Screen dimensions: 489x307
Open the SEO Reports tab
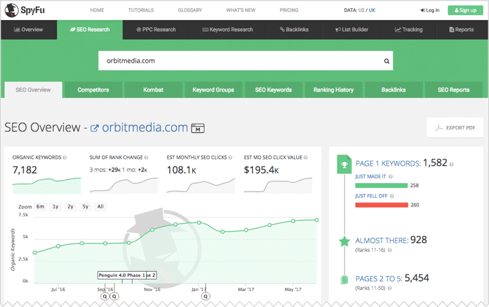point(453,89)
